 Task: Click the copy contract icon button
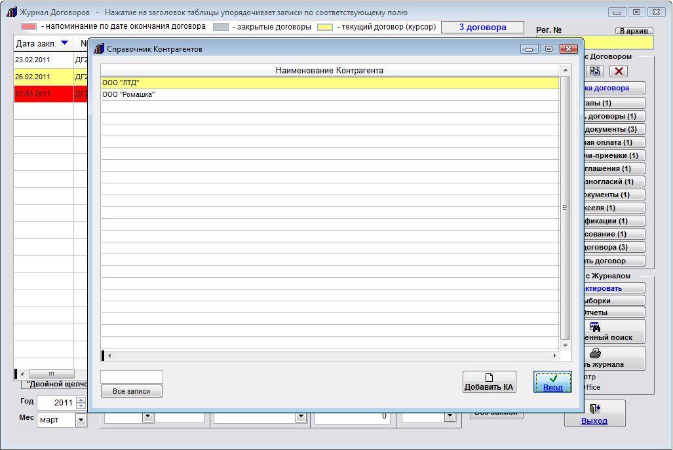pyautogui.click(x=595, y=71)
